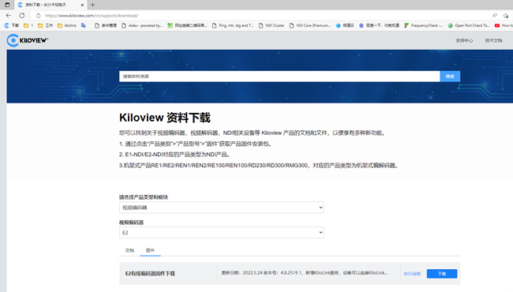Switch to the 文档 tab
Image resolution: width=513 pixels, height=292 pixels.
coord(129,250)
